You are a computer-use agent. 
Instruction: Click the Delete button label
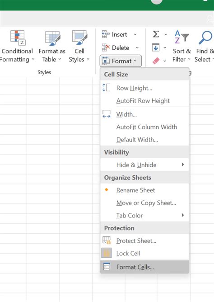click(x=121, y=47)
